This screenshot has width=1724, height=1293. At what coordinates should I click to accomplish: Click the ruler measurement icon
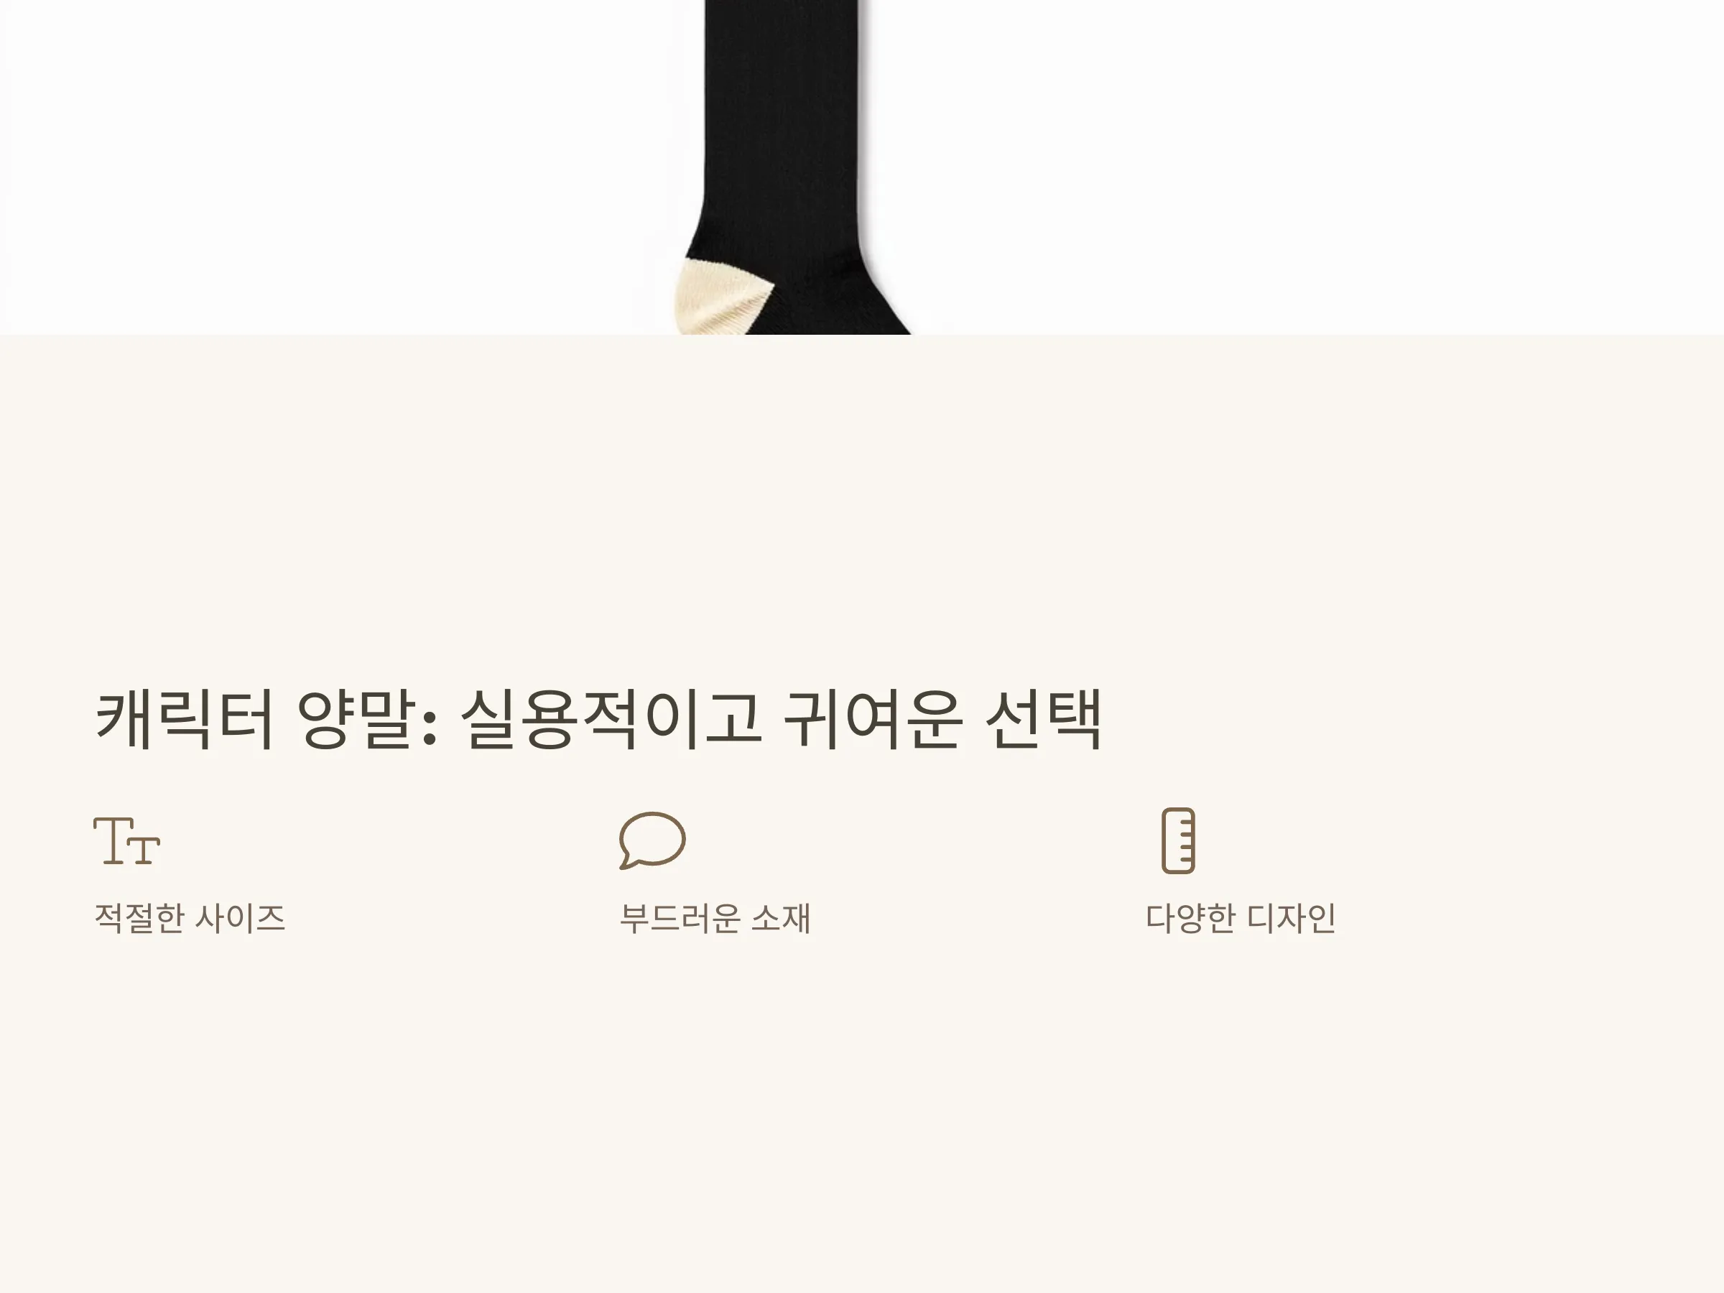pos(1179,841)
